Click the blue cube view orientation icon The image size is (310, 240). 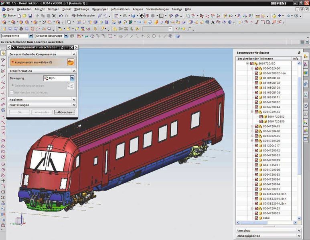pyautogui.click(x=133, y=16)
